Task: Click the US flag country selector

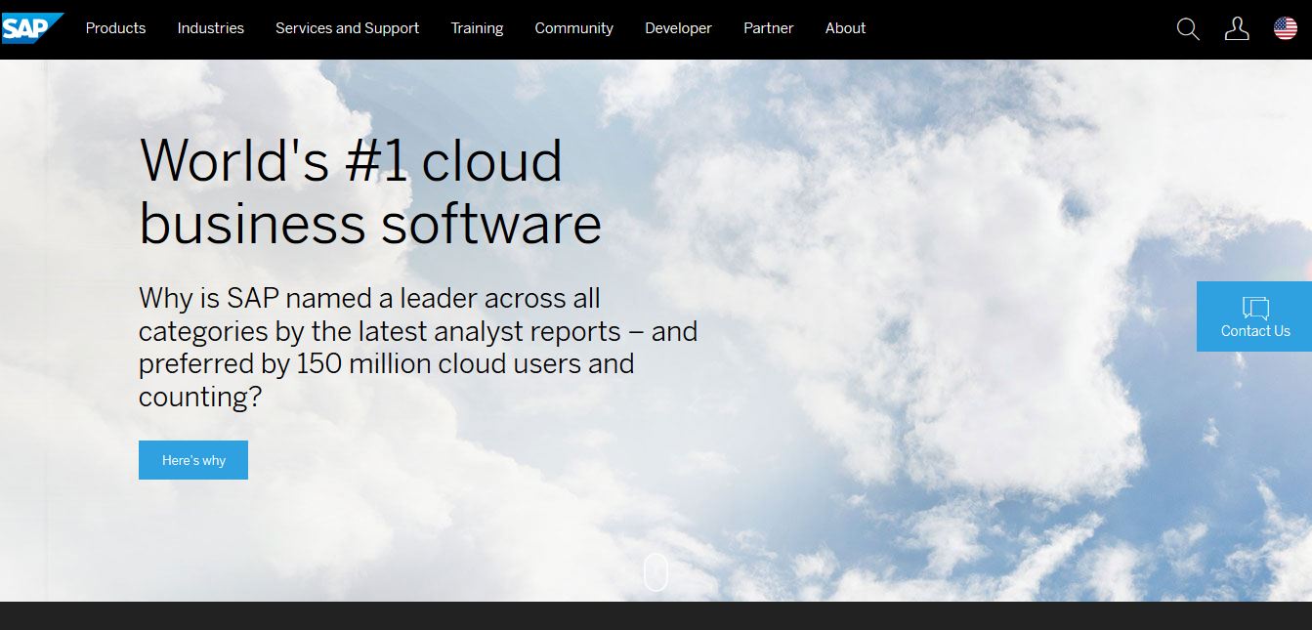Action: tap(1286, 29)
